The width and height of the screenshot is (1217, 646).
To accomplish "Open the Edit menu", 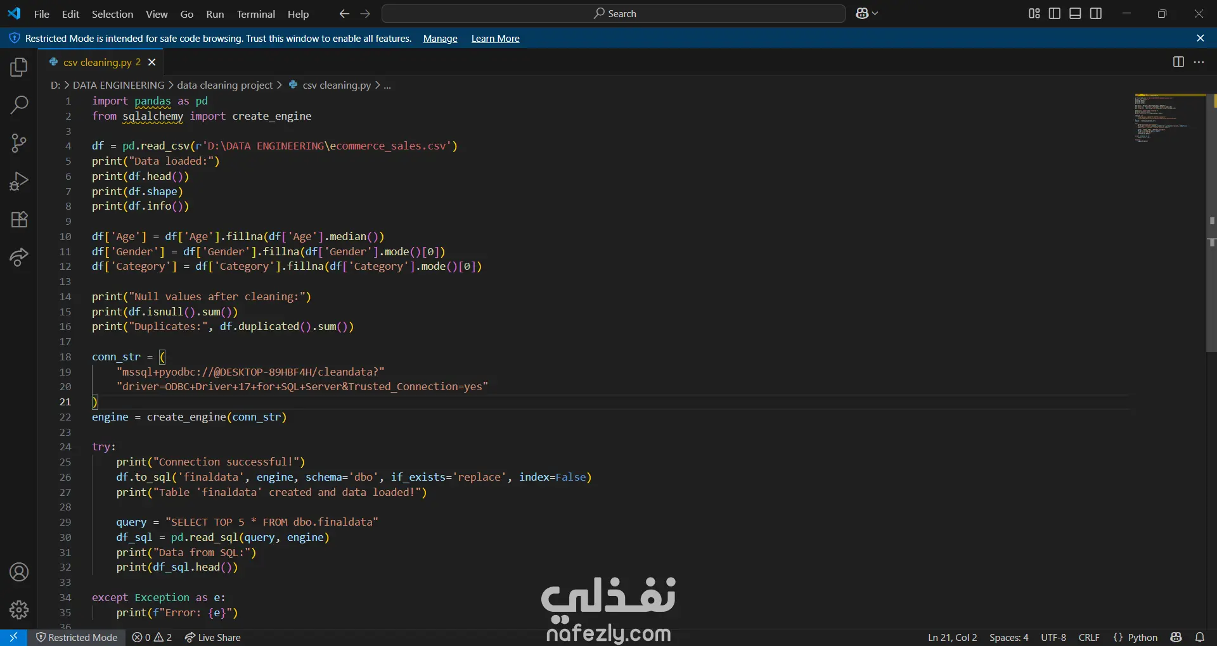I will [x=70, y=14].
